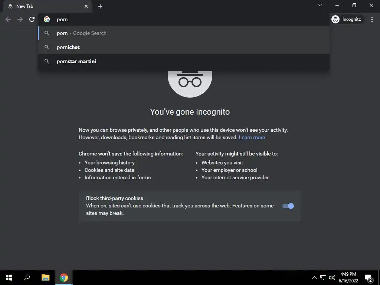Click 'Cookies and site data' bullet
This screenshot has width=380, height=285.
[x=109, y=170]
